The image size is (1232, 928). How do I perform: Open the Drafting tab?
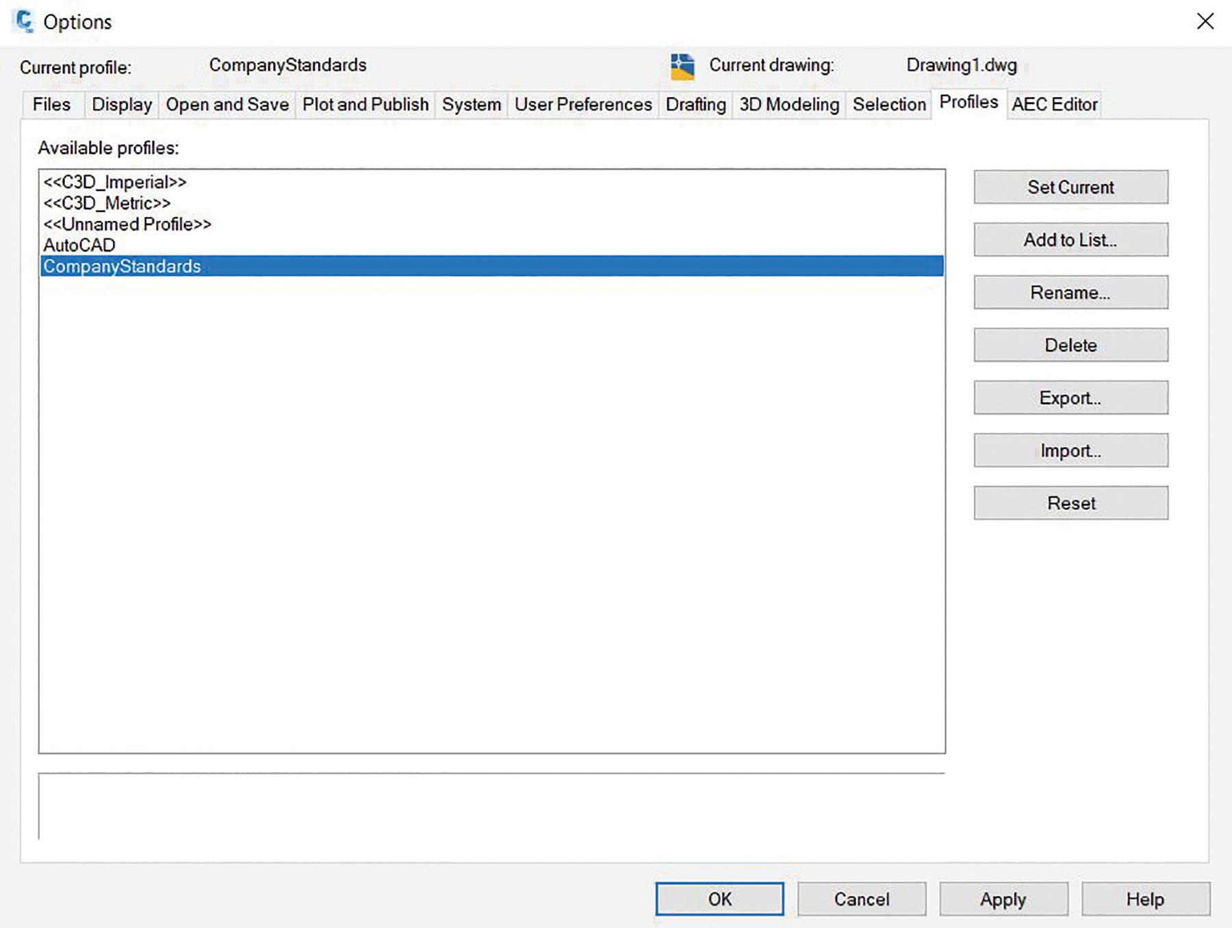tap(695, 105)
